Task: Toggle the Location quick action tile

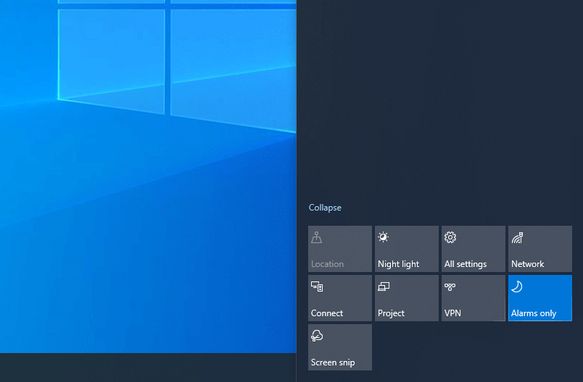Action: click(x=340, y=249)
